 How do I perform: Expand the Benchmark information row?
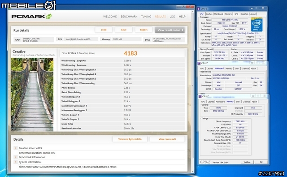coord(16,157)
